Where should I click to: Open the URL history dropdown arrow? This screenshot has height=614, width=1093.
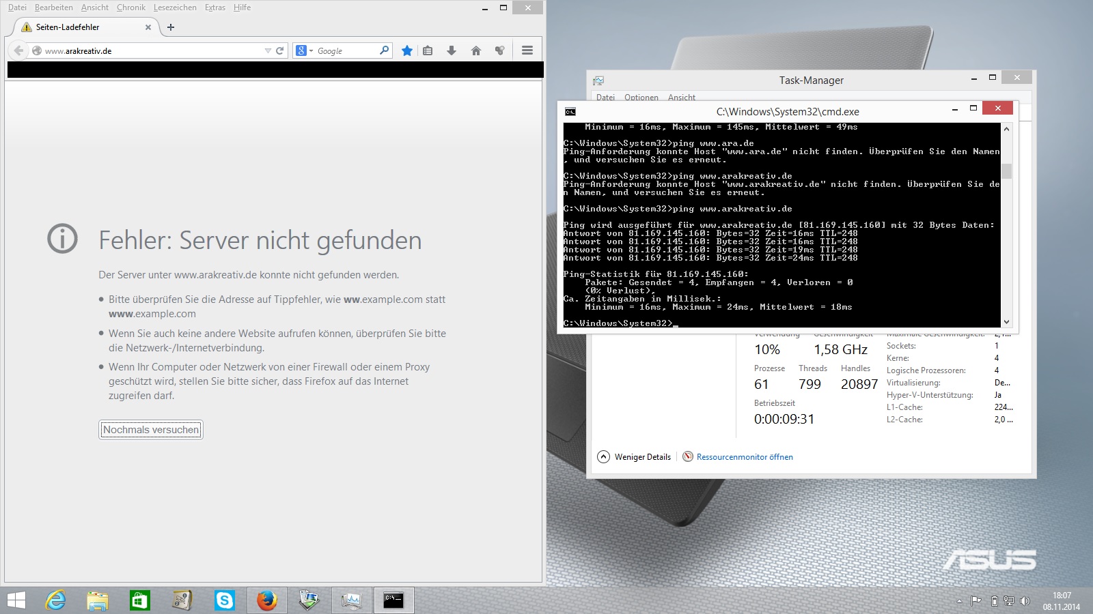[268, 50]
